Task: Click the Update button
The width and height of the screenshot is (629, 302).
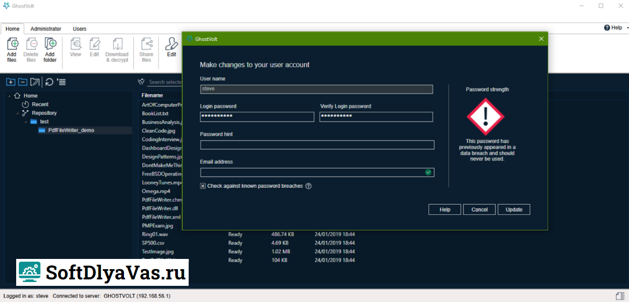Action: [514, 209]
